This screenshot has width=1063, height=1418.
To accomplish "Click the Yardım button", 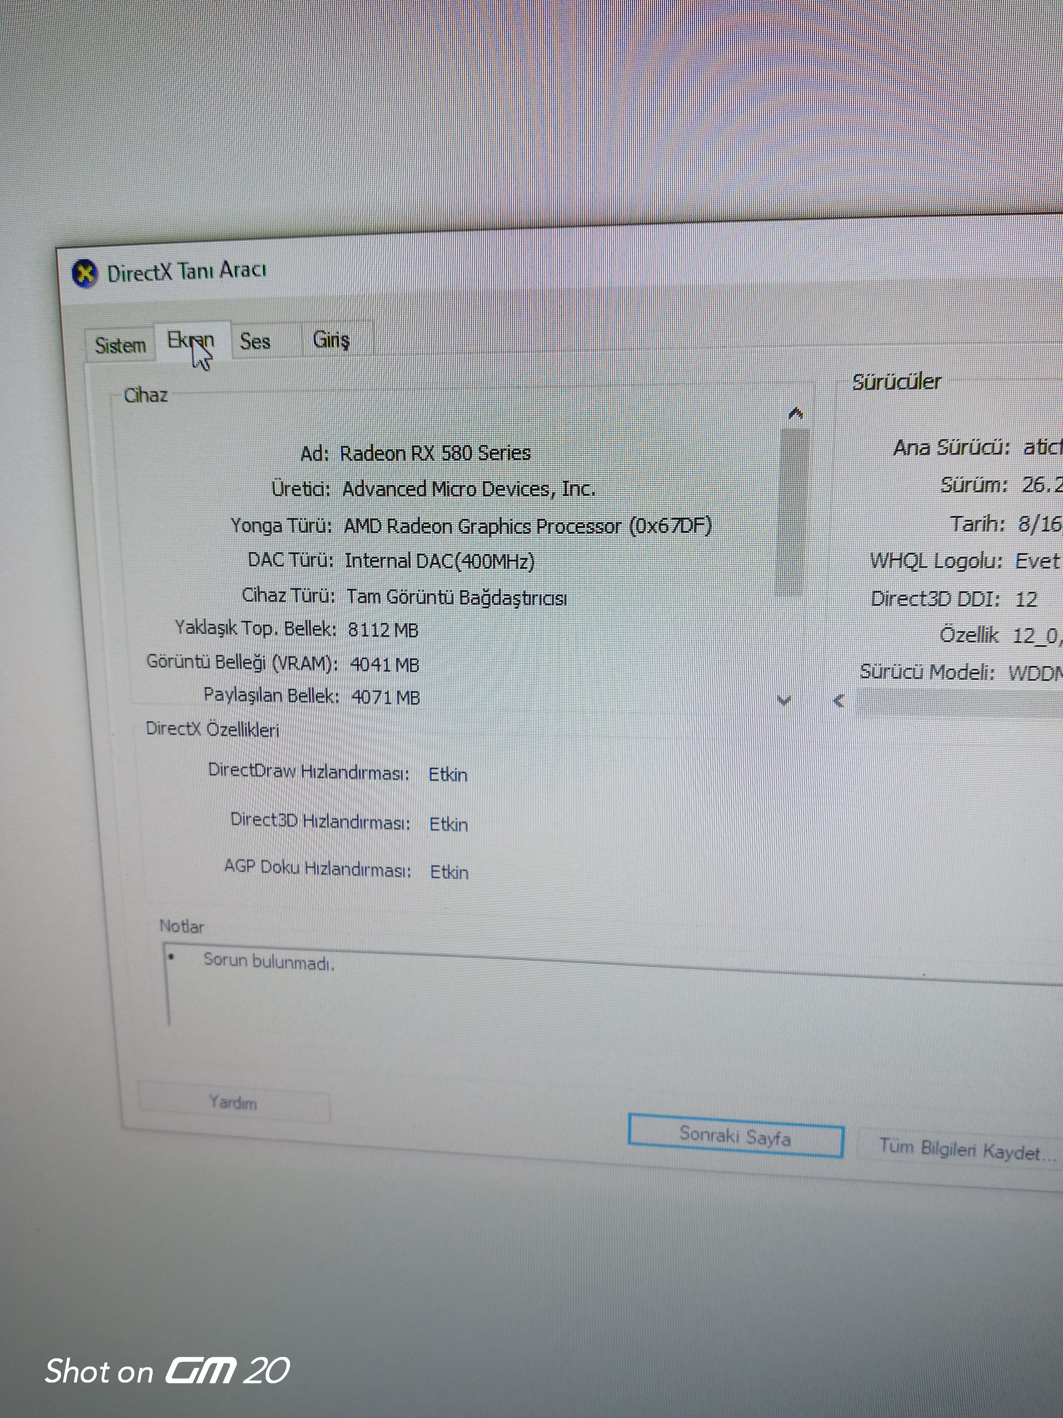I will pyautogui.click(x=233, y=1102).
